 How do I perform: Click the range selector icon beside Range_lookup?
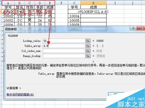[x=88, y=56]
